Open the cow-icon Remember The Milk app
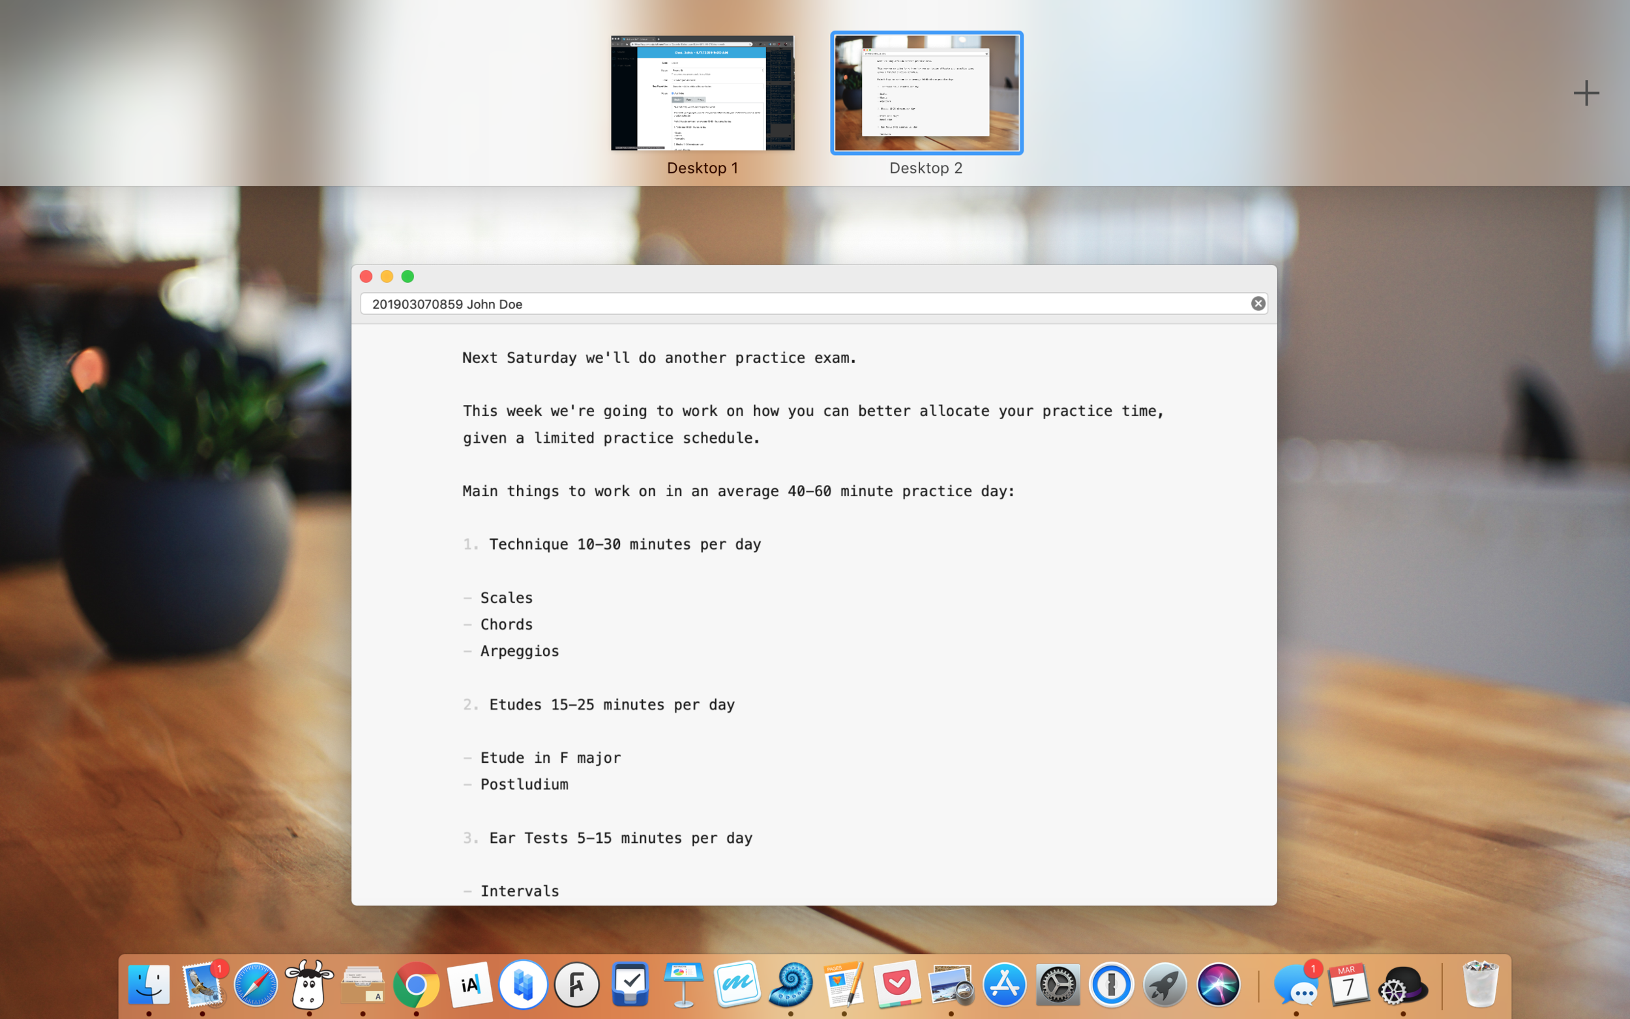 coord(308,984)
